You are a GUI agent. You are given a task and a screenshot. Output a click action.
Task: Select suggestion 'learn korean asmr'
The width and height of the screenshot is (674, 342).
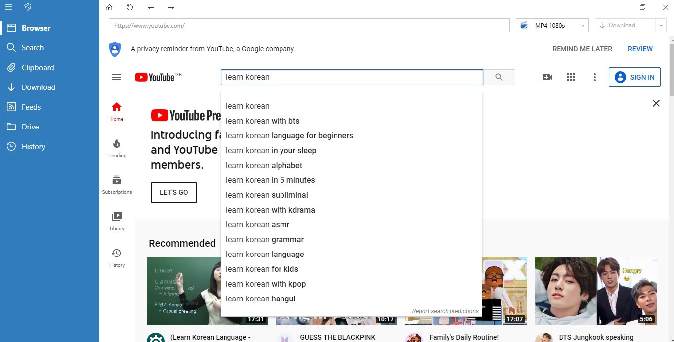[x=351, y=224]
